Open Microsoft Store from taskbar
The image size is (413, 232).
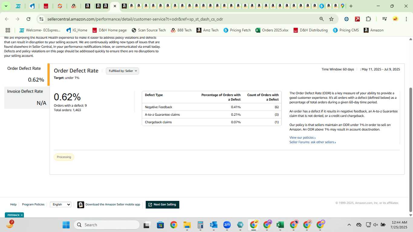(160, 225)
